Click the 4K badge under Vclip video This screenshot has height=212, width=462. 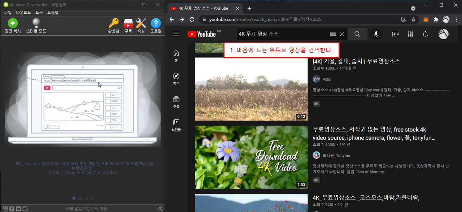(317, 104)
